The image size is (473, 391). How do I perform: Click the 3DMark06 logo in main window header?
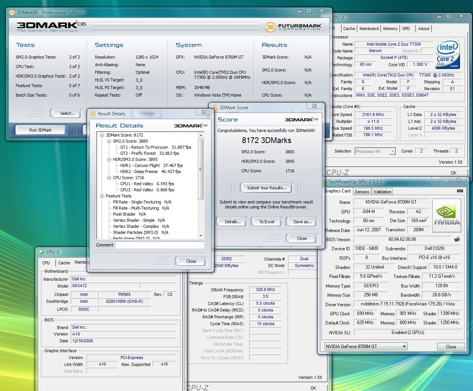(x=51, y=26)
